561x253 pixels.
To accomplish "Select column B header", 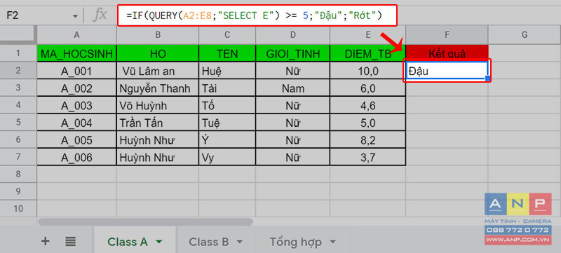I will pyautogui.click(x=158, y=34).
